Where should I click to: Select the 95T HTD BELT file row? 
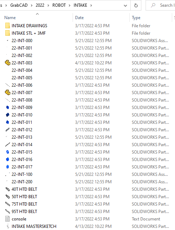pos(87,211)
